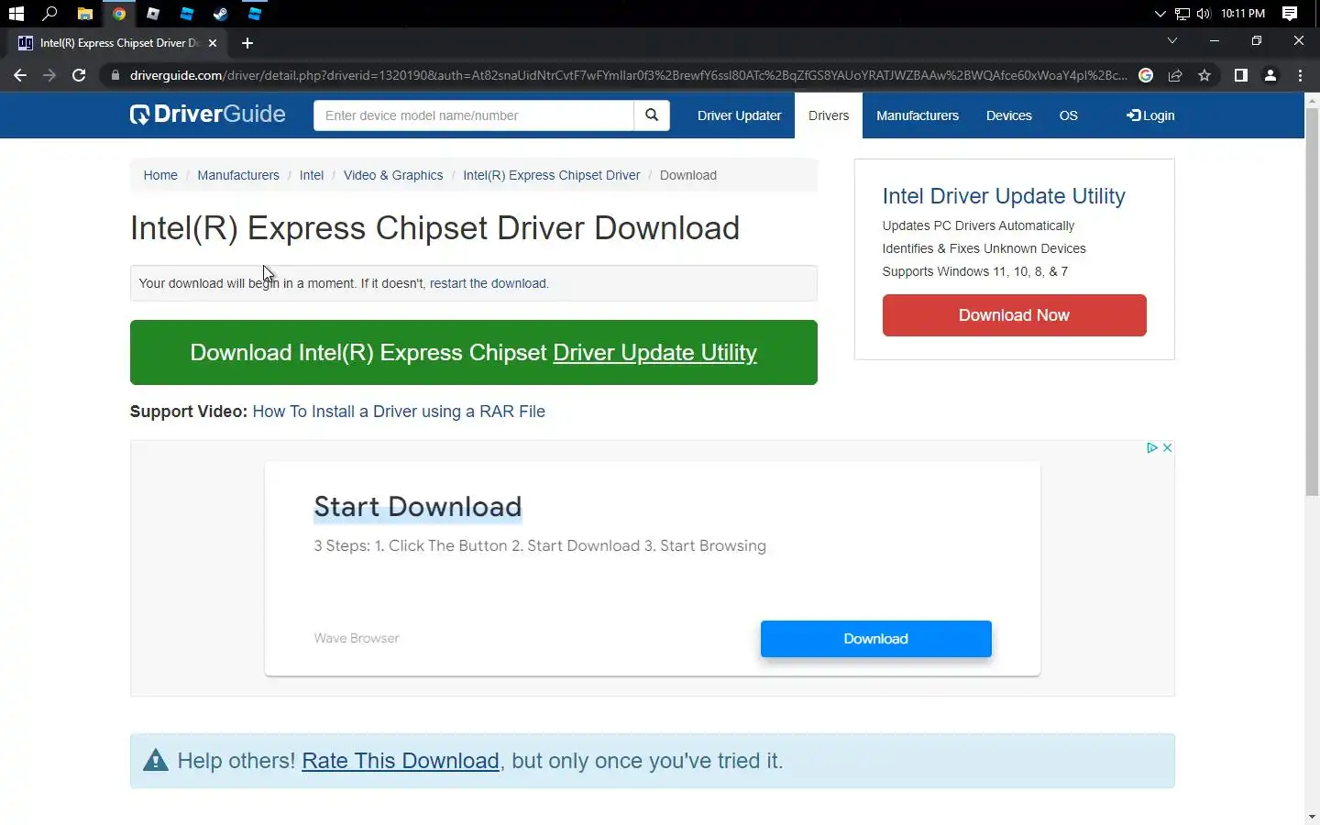Open the Windows Start menu
Viewport: 1320px width, 825px height.
16,14
